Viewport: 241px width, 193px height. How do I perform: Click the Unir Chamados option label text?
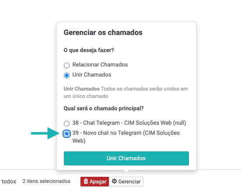(92, 75)
